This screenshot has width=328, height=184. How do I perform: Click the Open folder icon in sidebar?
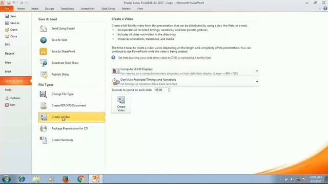[7, 30]
